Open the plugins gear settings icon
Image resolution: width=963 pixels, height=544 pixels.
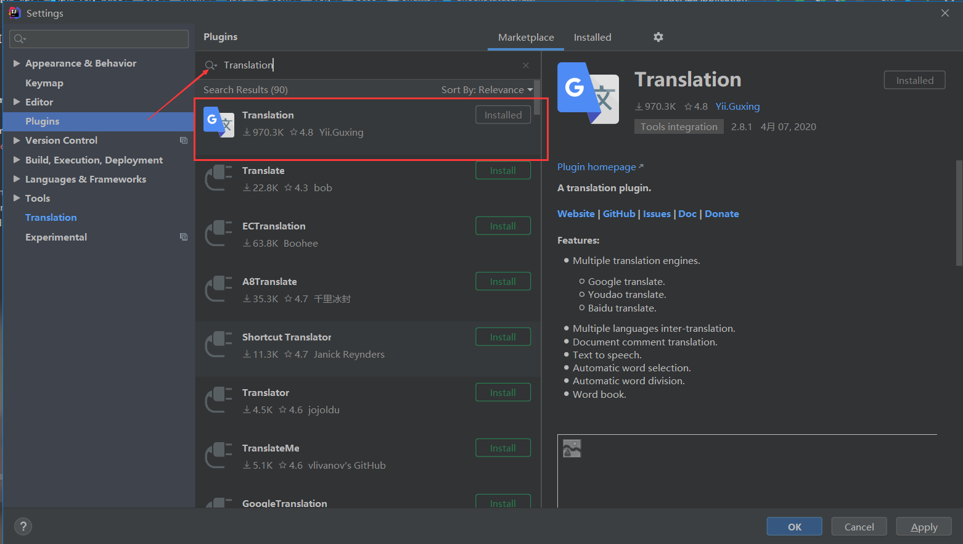coord(658,37)
